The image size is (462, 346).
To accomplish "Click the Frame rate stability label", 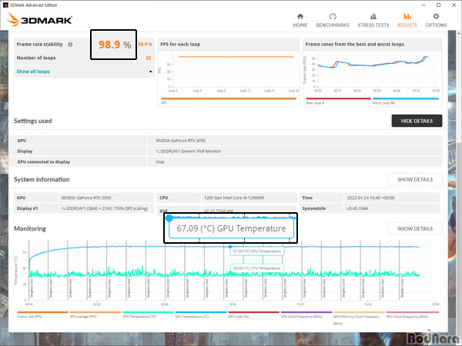I will pos(39,44).
